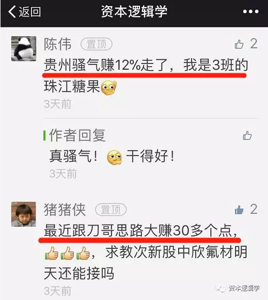
Task: Tap the 作者回复 label
Action: pyautogui.click(x=77, y=135)
